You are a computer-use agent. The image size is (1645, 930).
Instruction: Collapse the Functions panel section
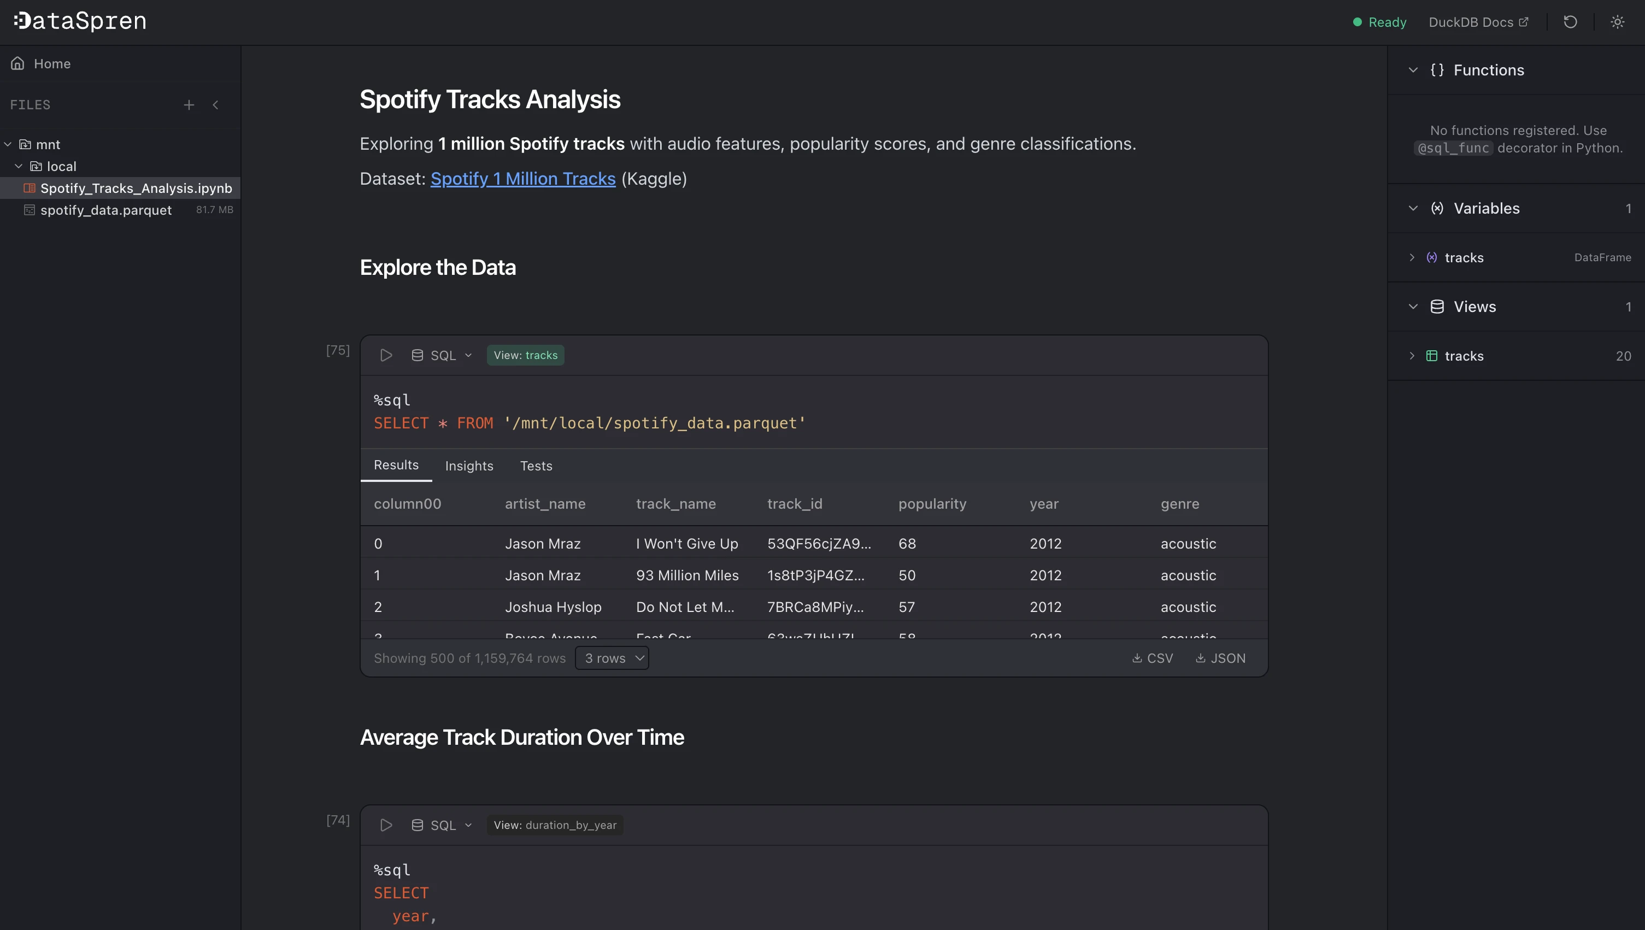click(1413, 70)
